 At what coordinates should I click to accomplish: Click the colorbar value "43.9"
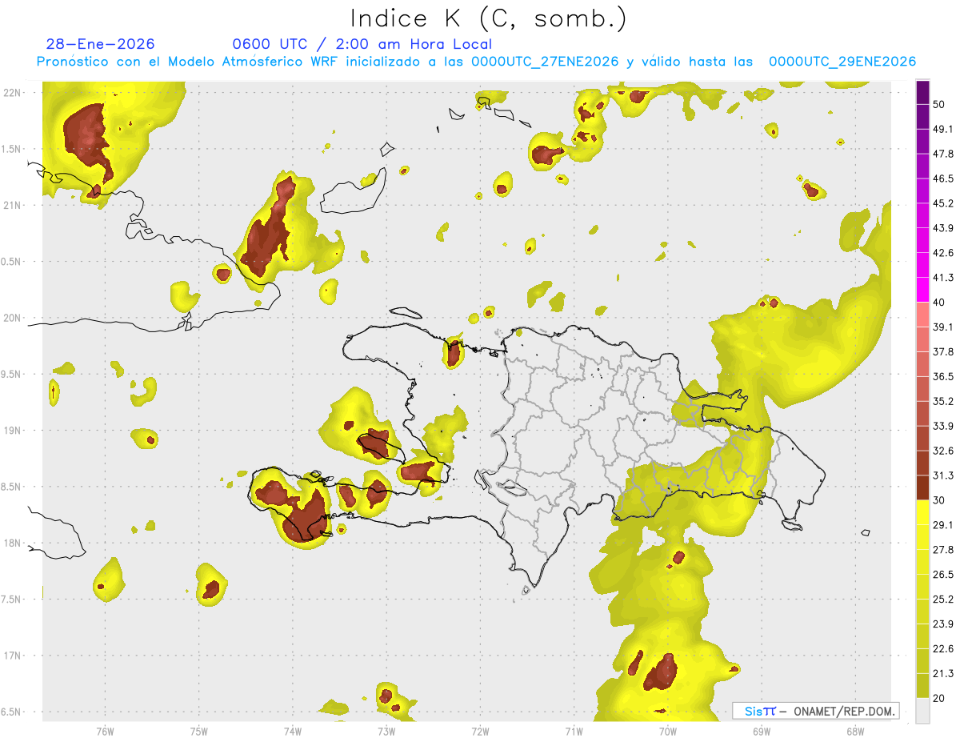[943, 227]
